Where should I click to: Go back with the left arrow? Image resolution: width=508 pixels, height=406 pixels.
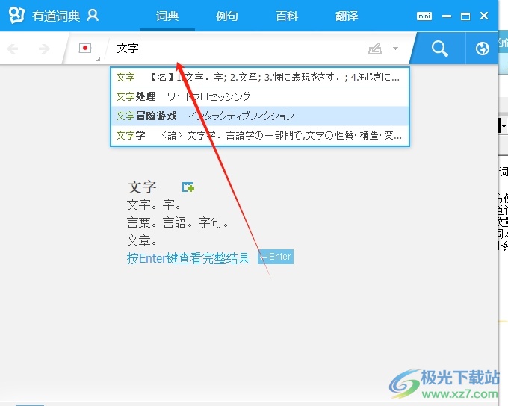pos(13,49)
